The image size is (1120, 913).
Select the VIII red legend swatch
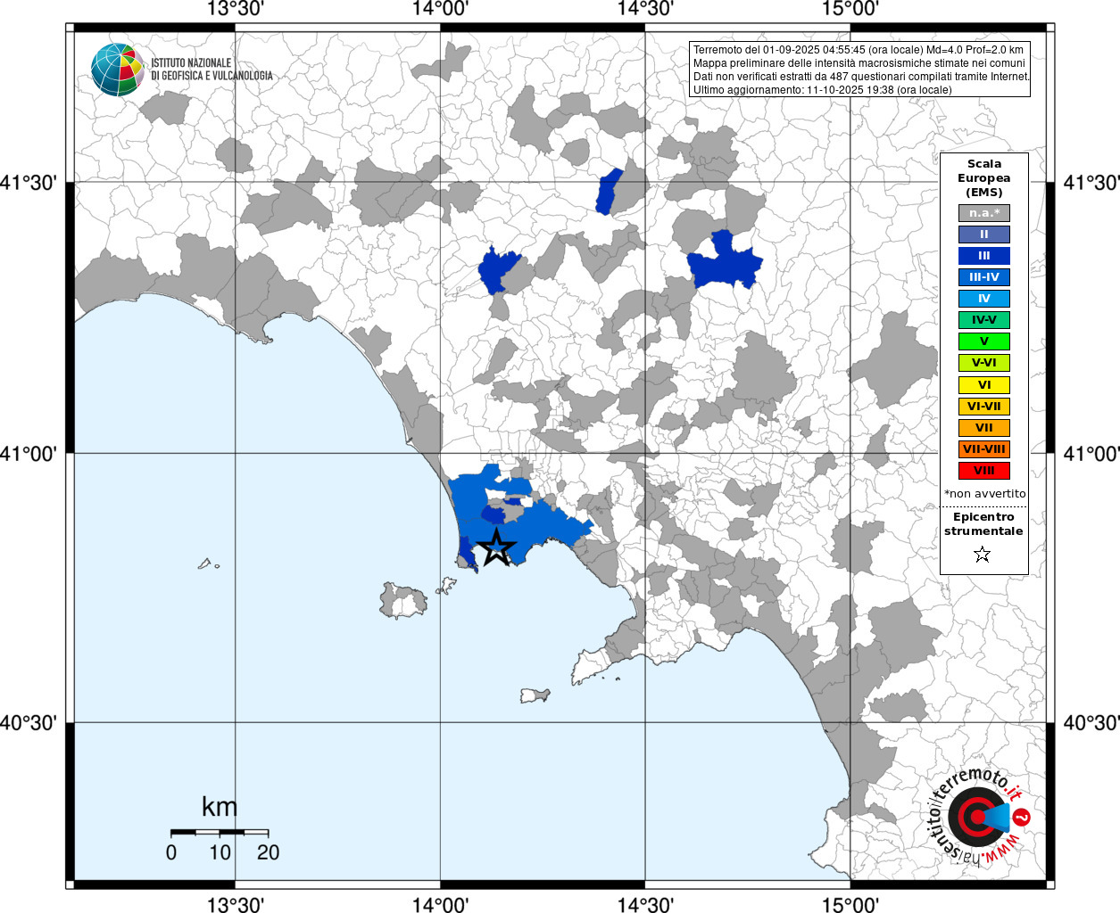(984, 471)
